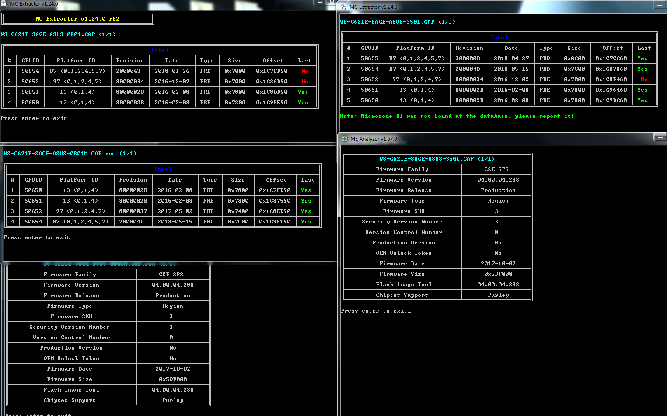Click Security Version Number label in the ME Analyzer v1.57.0 window
Image resolution: width=667 pixels, height=416 pixels.
[402, 222]
